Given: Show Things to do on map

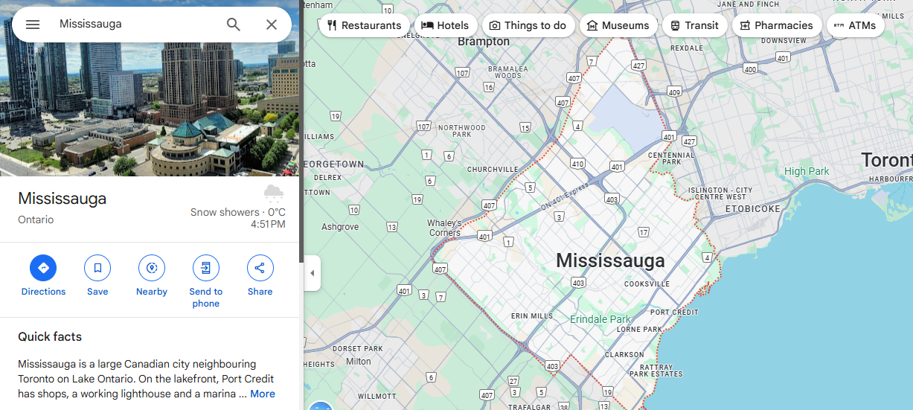Looking at the screenshot, I should [x=528, y=25].
